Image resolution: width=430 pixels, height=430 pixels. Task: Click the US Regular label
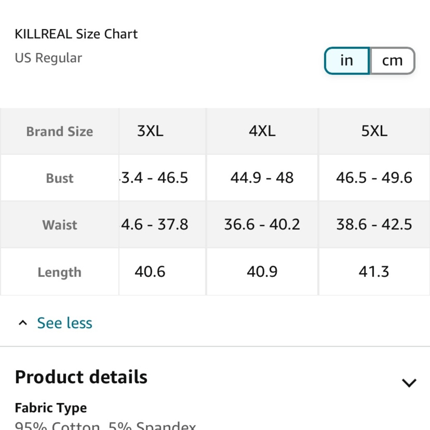[x=48, y=58]
